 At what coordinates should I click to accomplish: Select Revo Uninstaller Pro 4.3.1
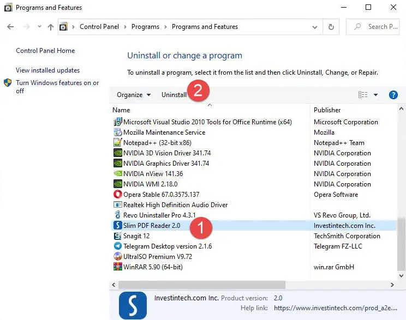159,215
